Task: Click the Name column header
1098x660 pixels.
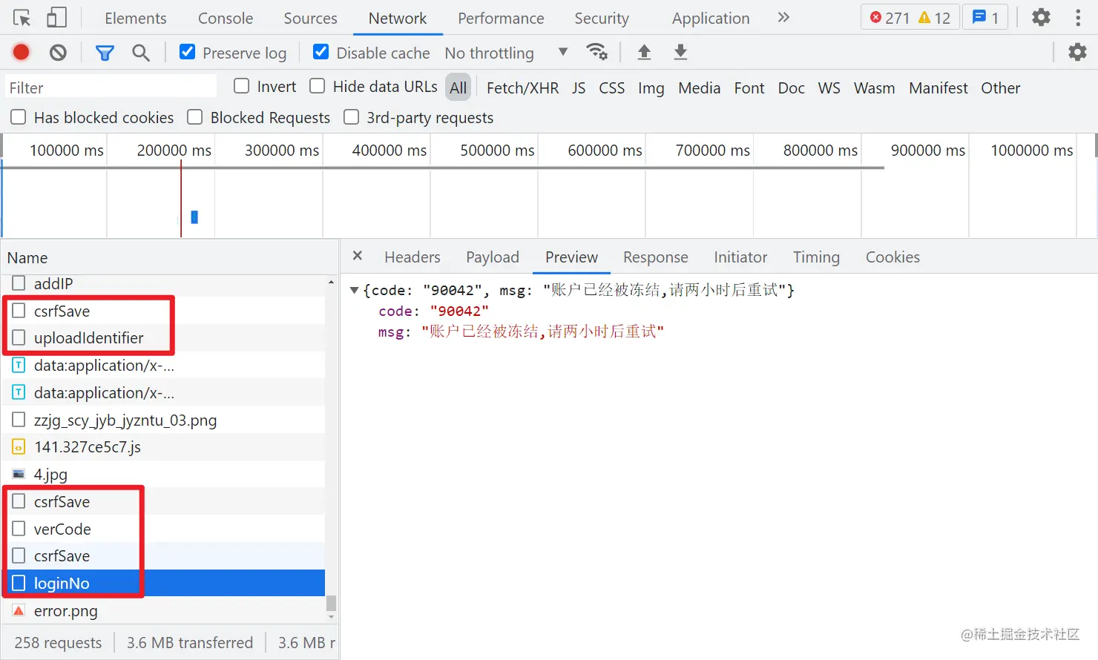Action: 169,258
